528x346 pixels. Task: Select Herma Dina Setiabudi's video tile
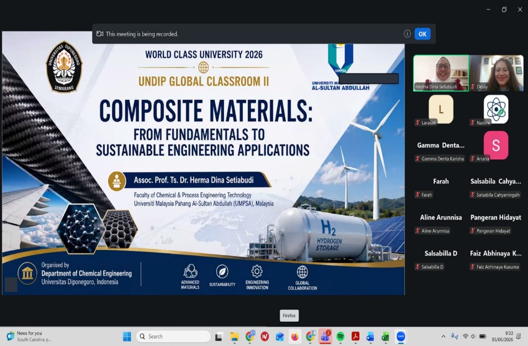click(x=441, y=73)
